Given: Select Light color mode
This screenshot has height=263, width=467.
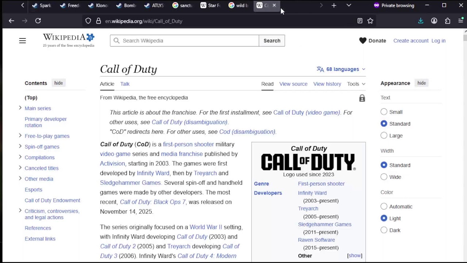Looking at the screenshot, I should click(x=384, y=218).
